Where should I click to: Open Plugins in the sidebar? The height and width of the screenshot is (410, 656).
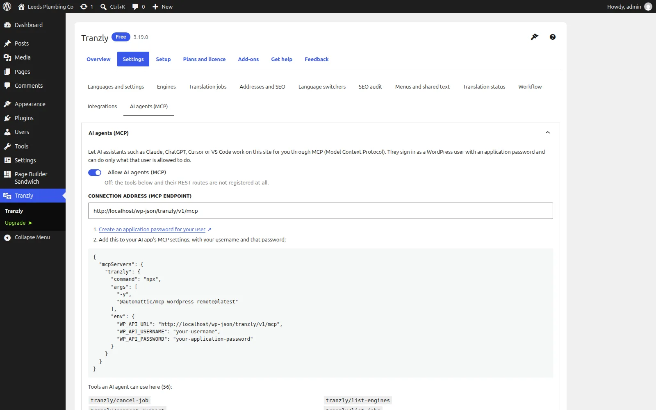33,118
